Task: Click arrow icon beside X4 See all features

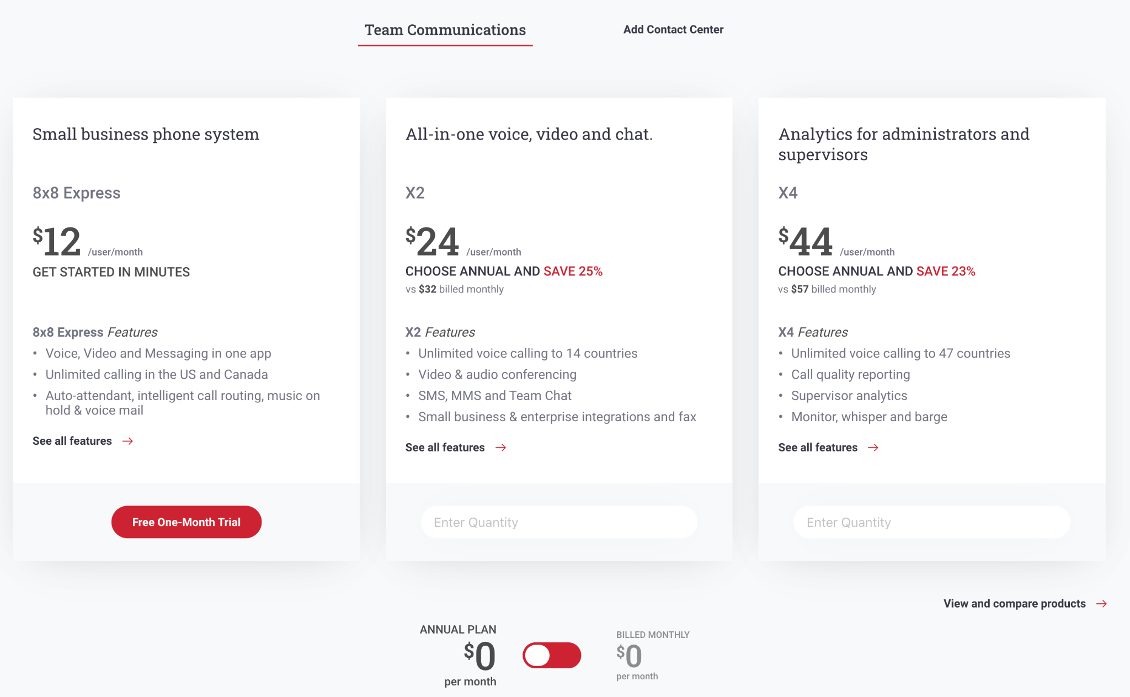Action: click(873, 448)
